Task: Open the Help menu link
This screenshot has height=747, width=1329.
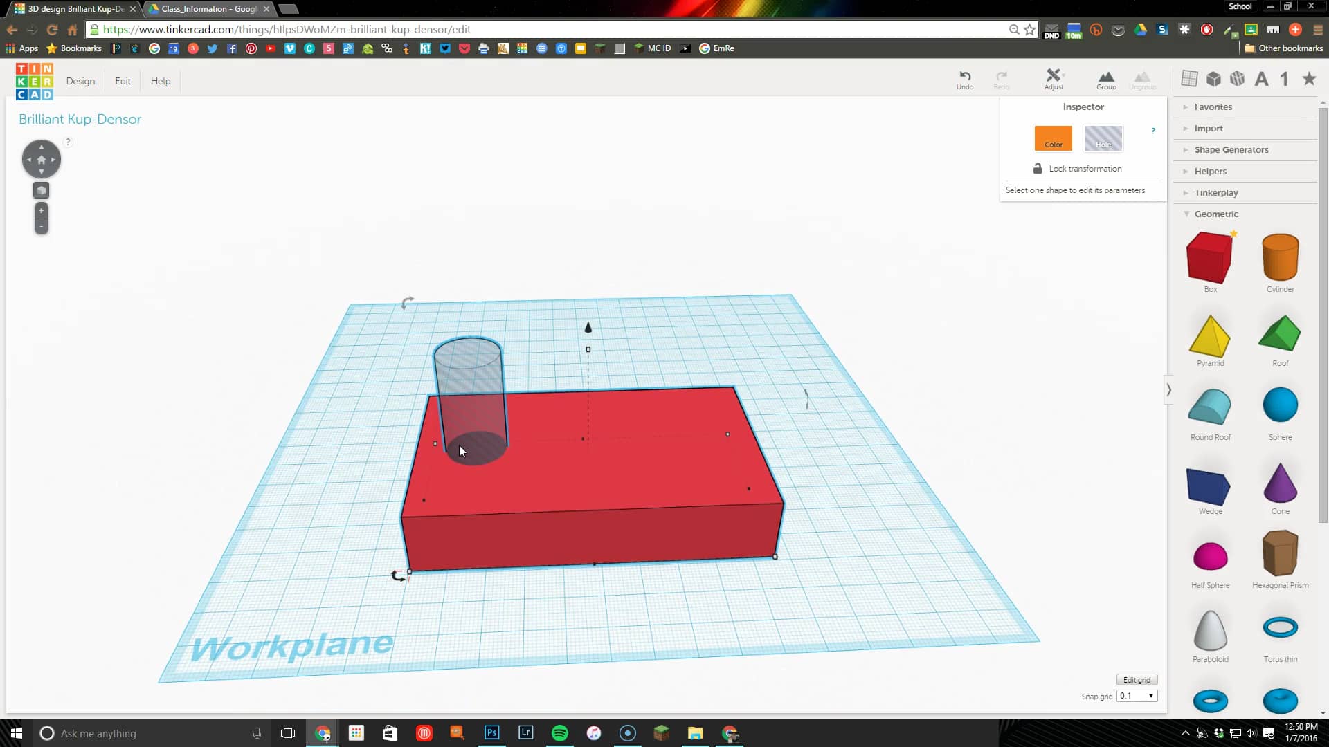Action: [x=161, y=81]
